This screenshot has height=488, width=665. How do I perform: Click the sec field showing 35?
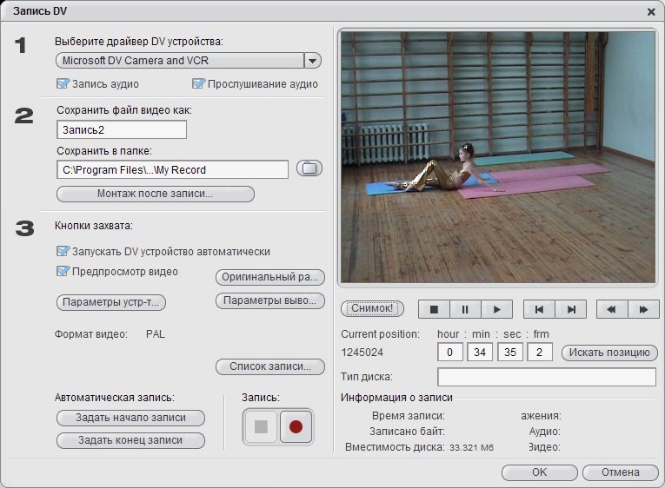click(510, 352)
